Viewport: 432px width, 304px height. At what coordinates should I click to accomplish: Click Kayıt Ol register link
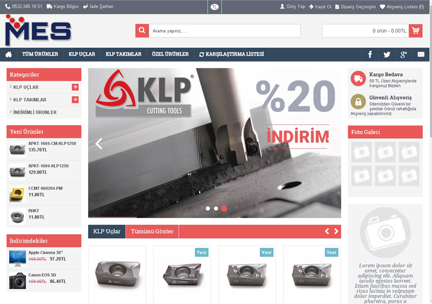pos(320,7)
